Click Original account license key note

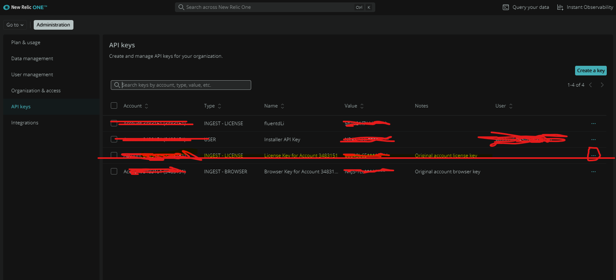[446, 156]
